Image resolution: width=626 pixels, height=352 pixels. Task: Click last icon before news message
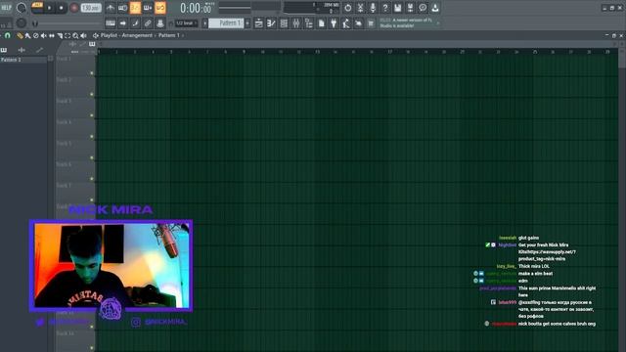click(x=371, y=23)
